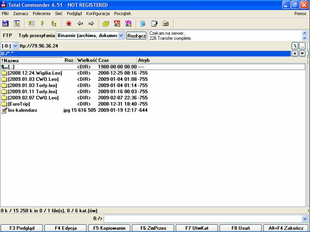The height and width of the screenshot is (232, 310).
Task: Click the F5 Kopiowanie button
Action: coord(109,228)
